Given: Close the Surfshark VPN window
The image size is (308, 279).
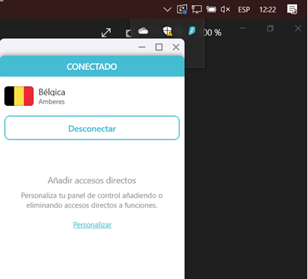Looking at the screenshot, I should click(176, 47).
